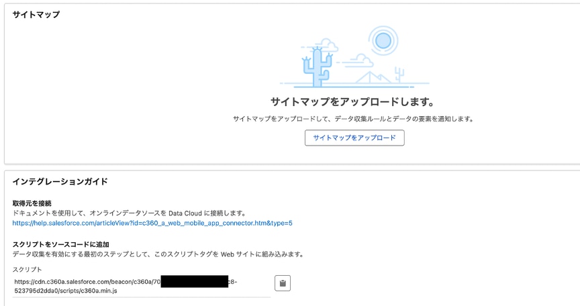Image resolution: width=580 pixels, height=306 pixels.
Task: Copy the script URL using the clipboard icon
Action: 283,284
